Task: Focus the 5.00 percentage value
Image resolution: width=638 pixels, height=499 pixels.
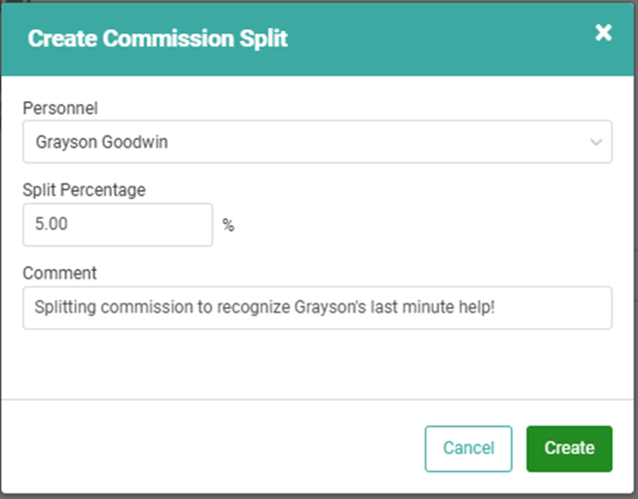Action: (x=53, y=224)
